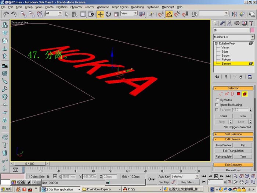Click the Flip button
The image size is (257, 193).
pyautogui.click(x=243, y=145)
